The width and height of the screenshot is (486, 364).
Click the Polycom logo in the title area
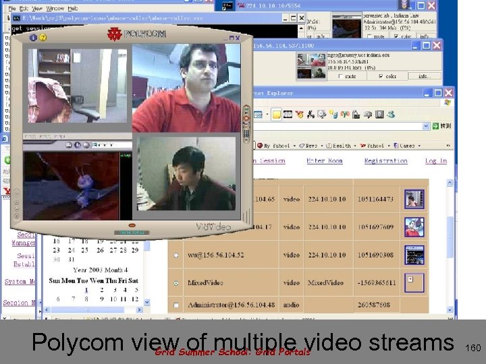click(136, 34)
